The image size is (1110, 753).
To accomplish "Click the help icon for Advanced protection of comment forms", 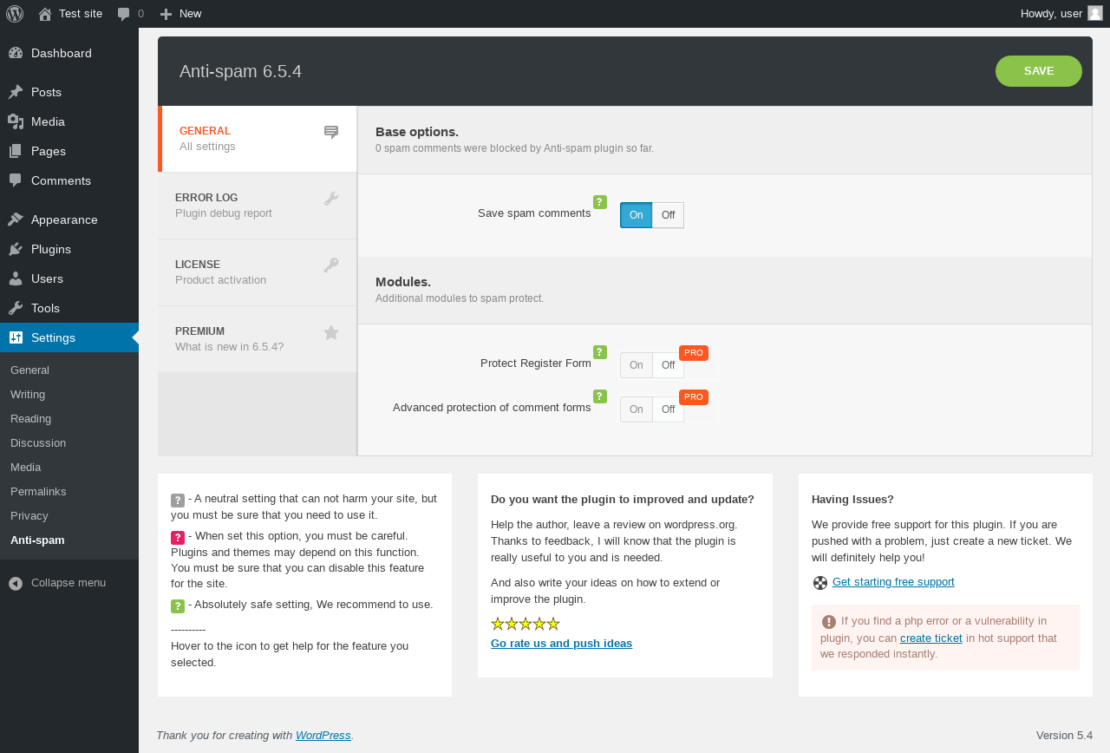I will [600, 396].
